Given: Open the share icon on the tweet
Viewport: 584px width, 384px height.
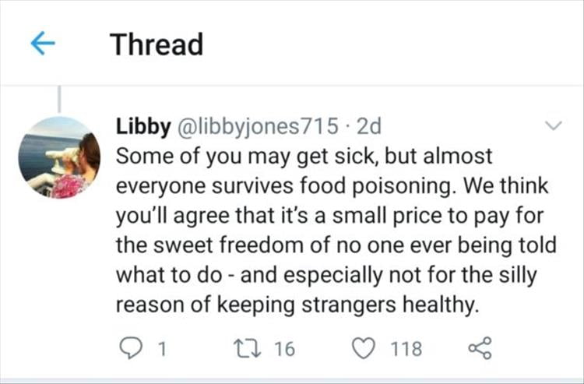Looking at the screenshot, I should click(479, 348).
